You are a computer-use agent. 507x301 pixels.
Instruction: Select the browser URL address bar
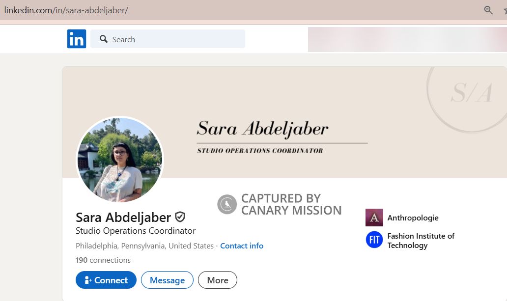coord(197,10)
